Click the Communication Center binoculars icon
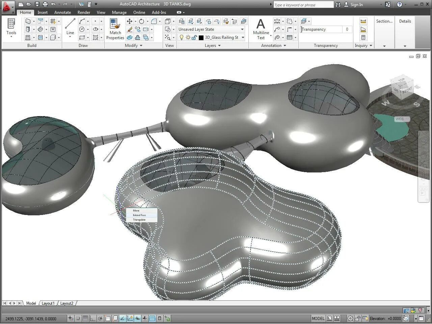Viewport: 432px width, 324px height. (339, 4)
